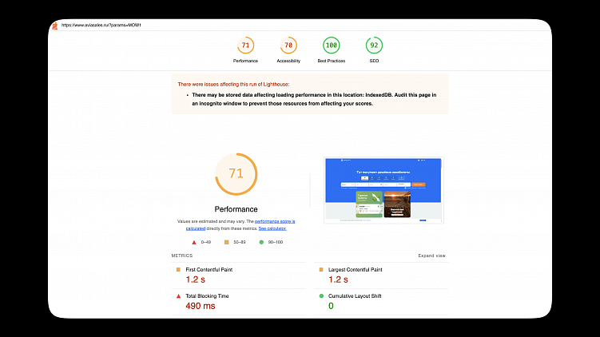The height and width of the screenshot is (337, 600).
Task: Click the Lighthouse logo icon beside URL
Action: point(54,26)
